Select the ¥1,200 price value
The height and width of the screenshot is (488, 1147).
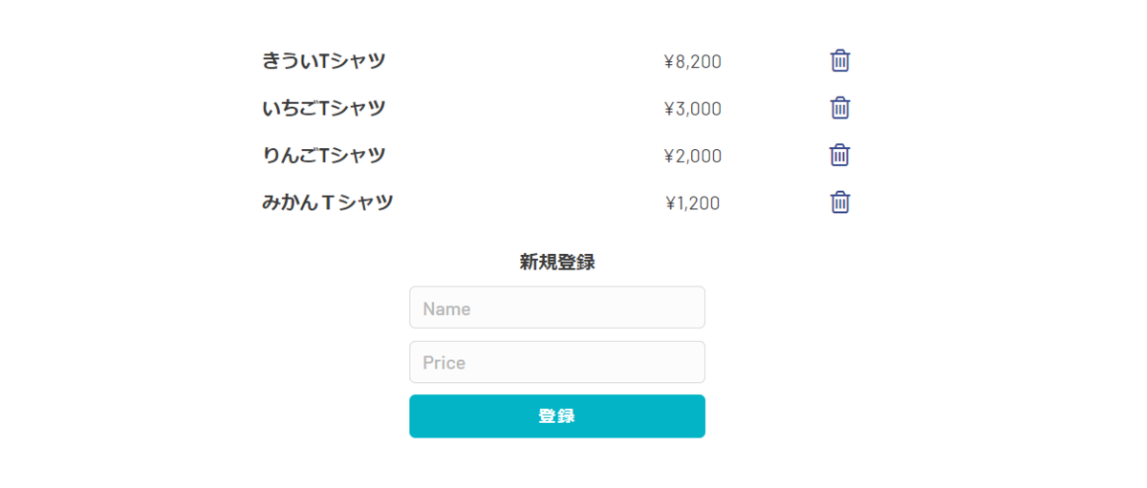[693, 203]
